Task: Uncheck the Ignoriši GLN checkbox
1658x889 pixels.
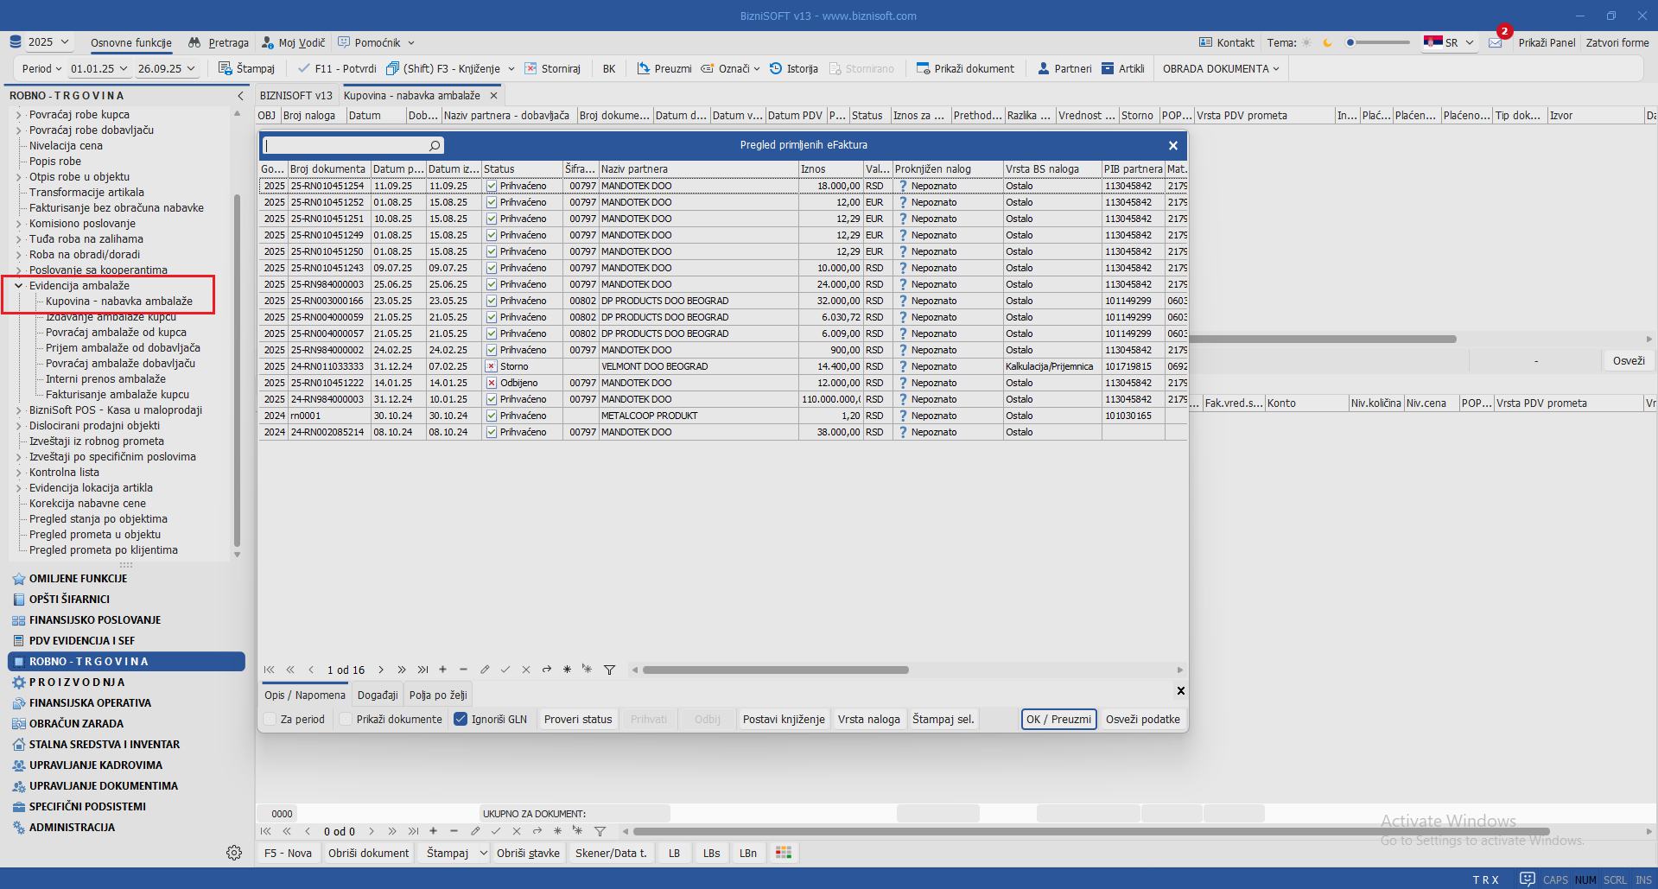Action: (461, 719)
